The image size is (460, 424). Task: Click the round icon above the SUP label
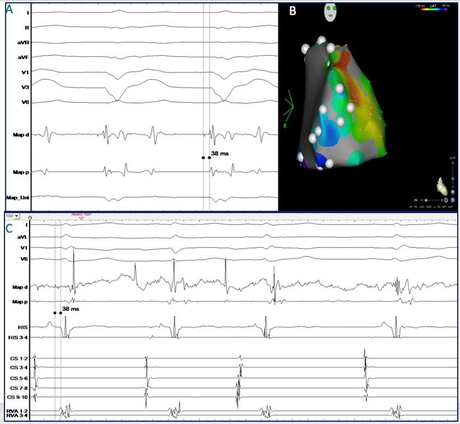(x=452, y=199)
